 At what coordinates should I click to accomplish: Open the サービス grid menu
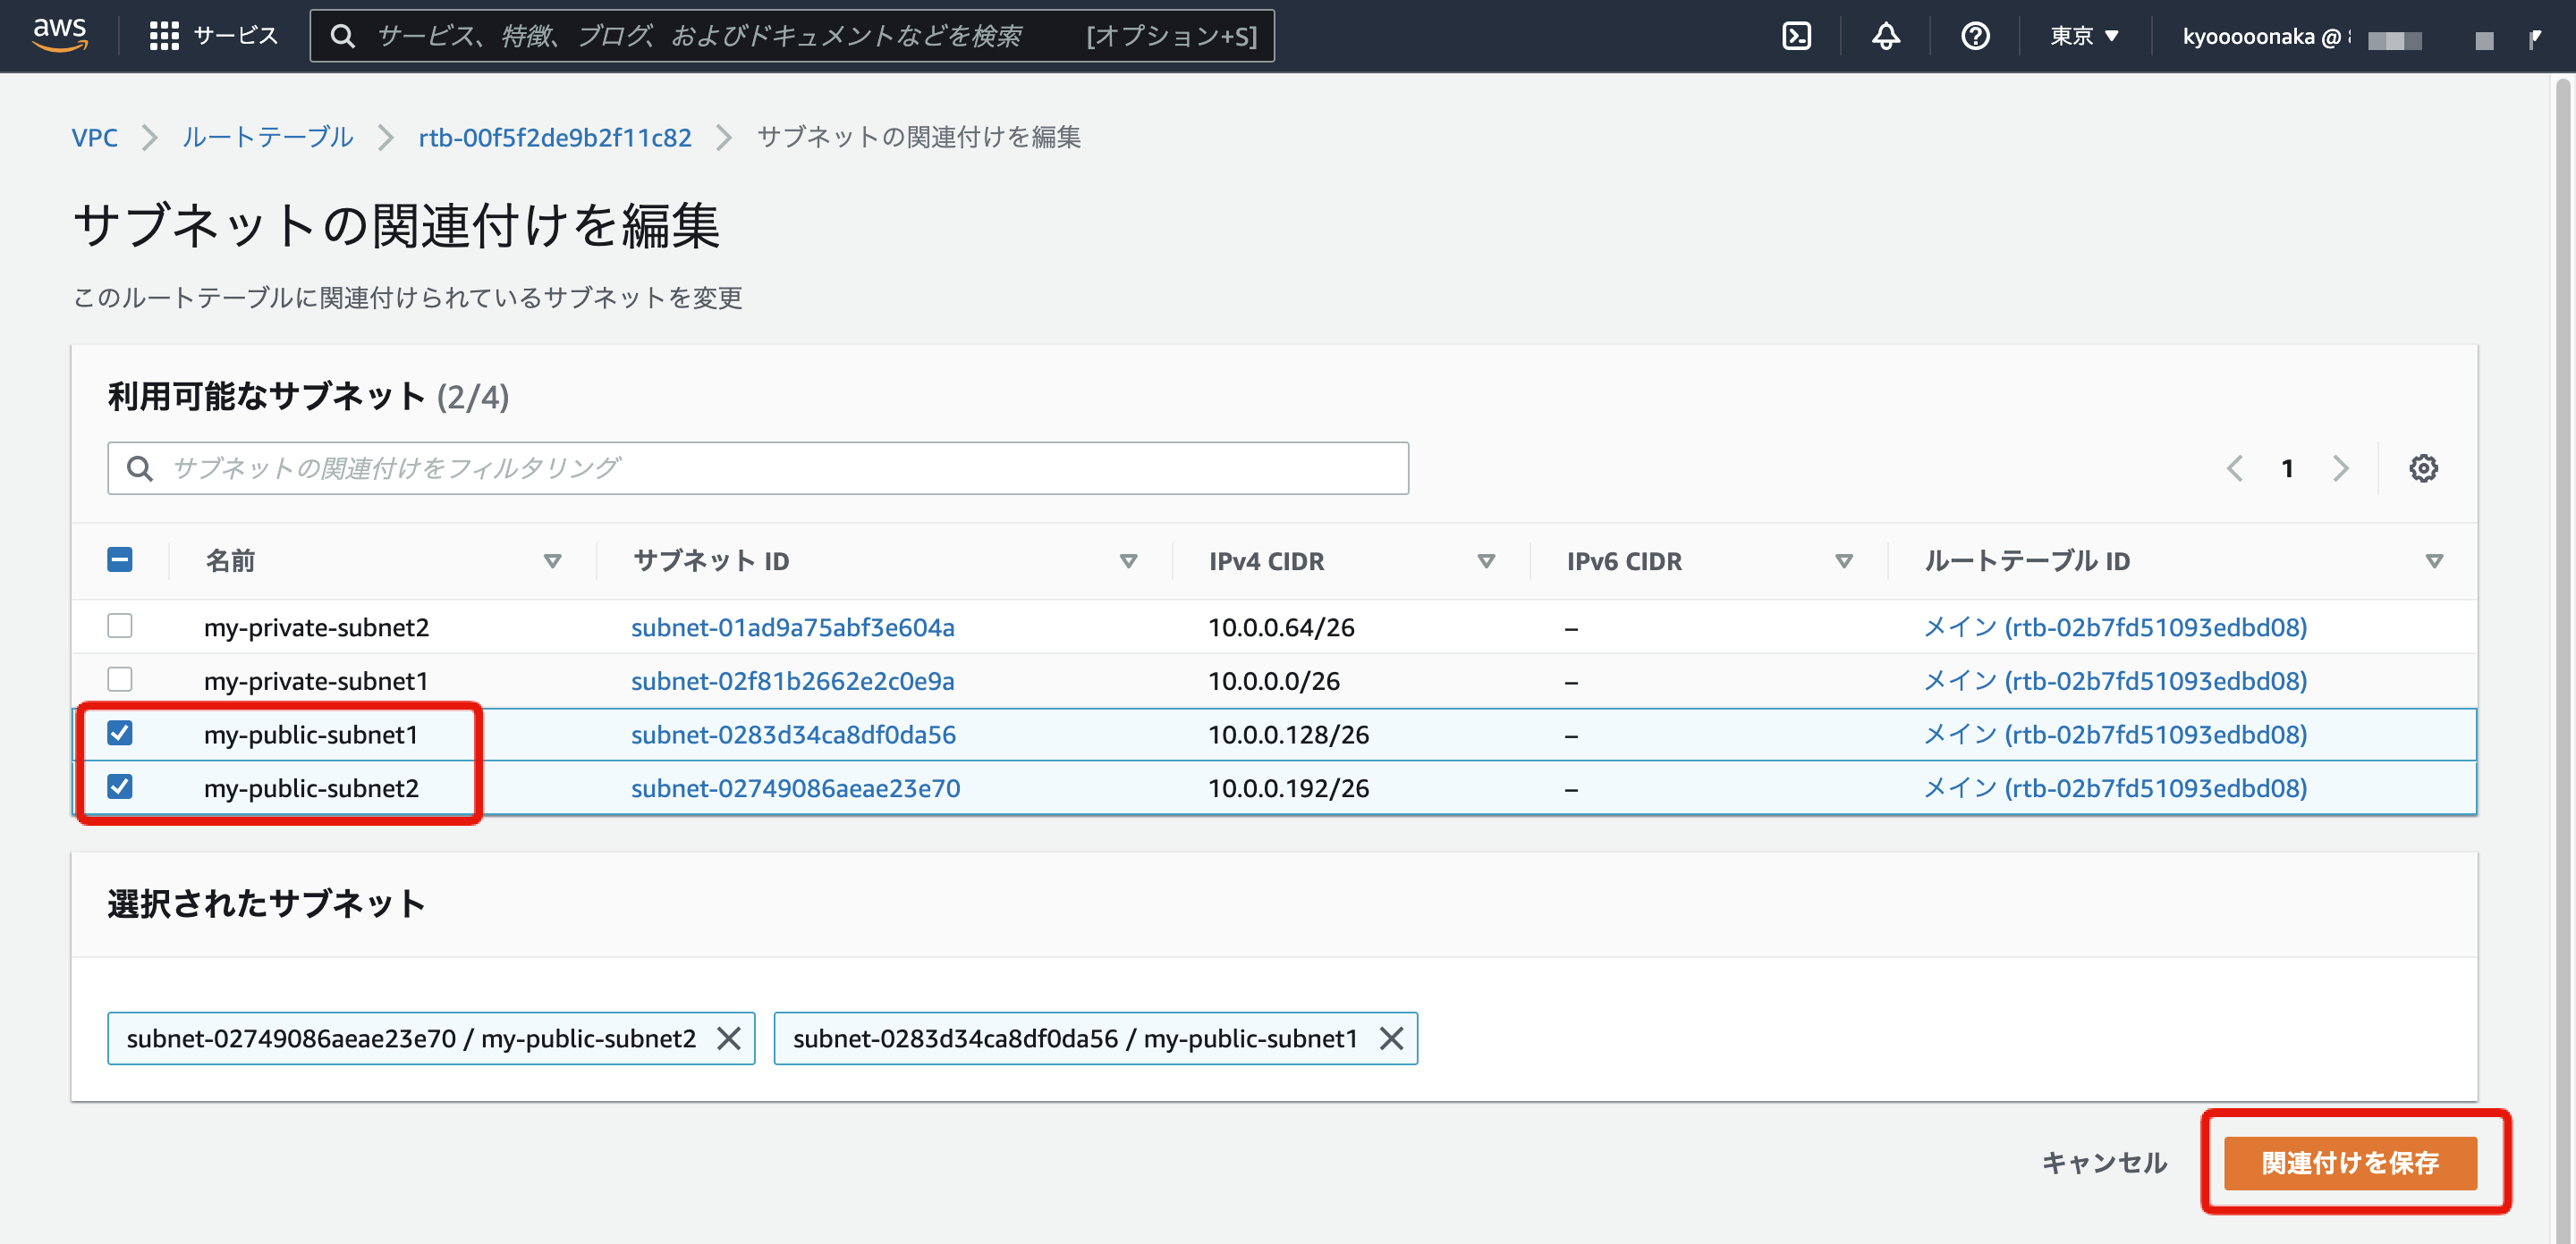[x=213, y=36]
